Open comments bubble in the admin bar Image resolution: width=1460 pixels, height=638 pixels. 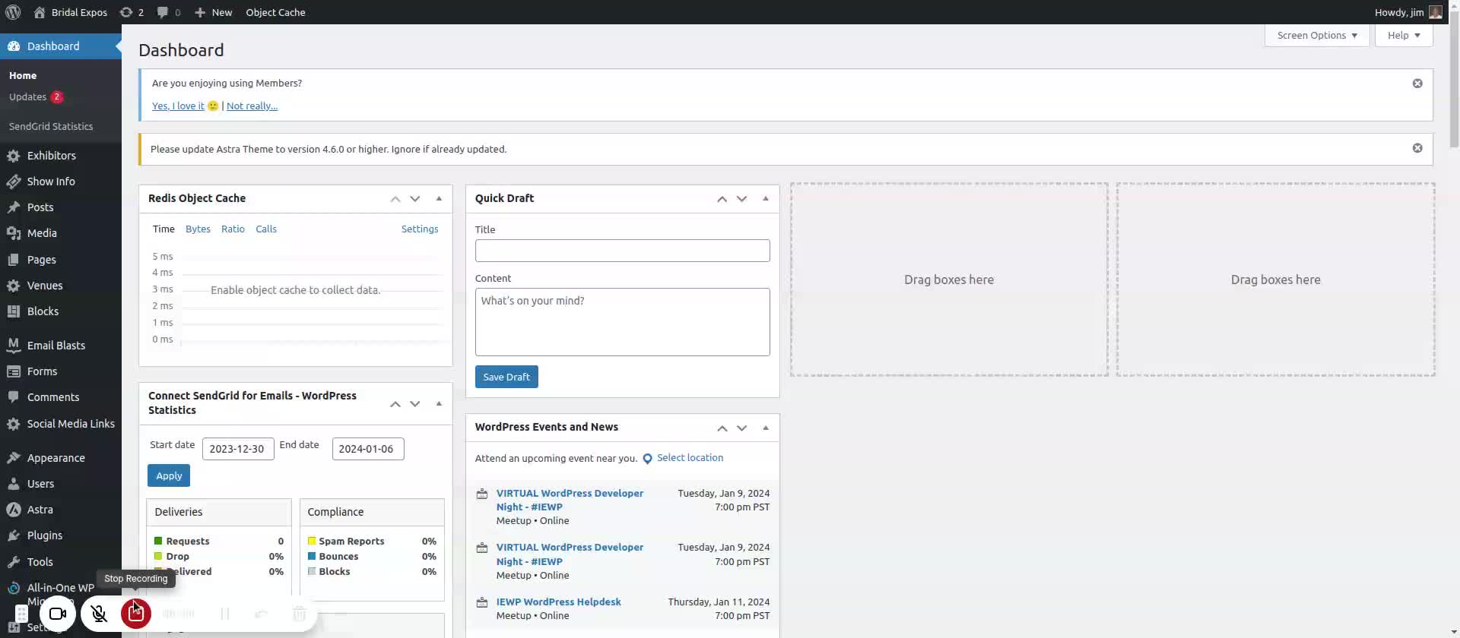pos(163,12)
